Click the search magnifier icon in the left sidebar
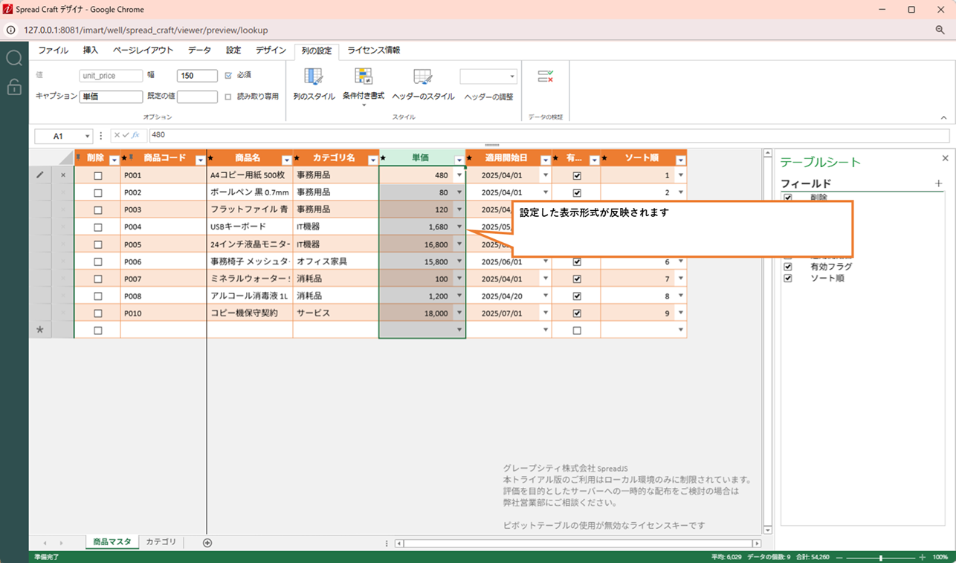 tap(14, 59)
